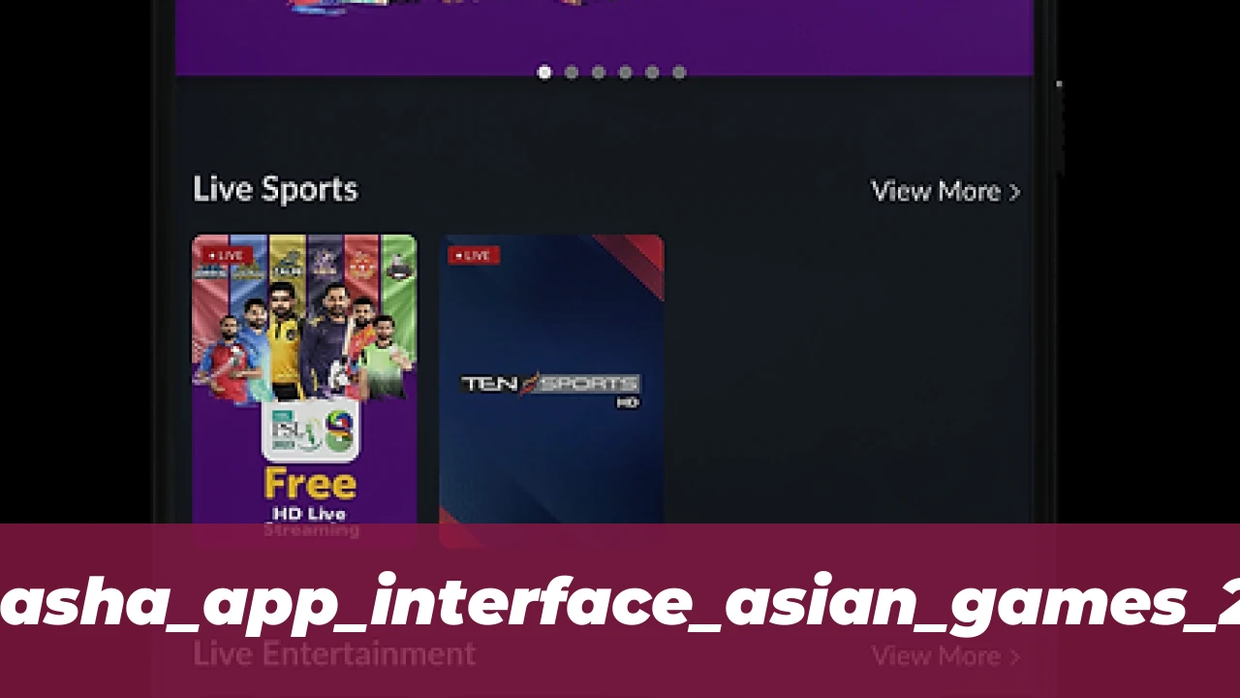Viewport: 1240px width, 698px height.
Task: Select the second carousel dot
Action: 572,72
